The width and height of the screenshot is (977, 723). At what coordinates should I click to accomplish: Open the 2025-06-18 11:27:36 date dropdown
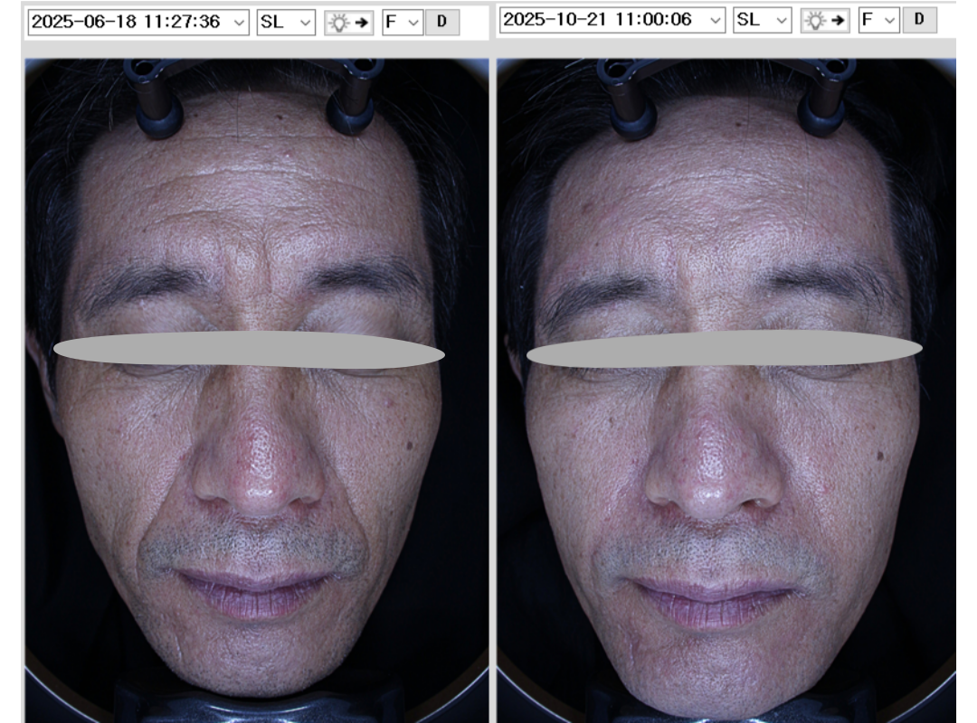tap(138, 23)
